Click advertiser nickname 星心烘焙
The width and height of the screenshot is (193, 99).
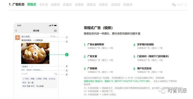point(26,36)
